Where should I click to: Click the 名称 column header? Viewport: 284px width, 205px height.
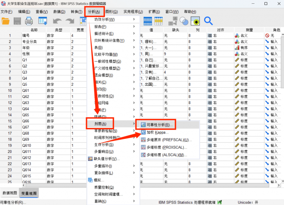coord(34,30)
